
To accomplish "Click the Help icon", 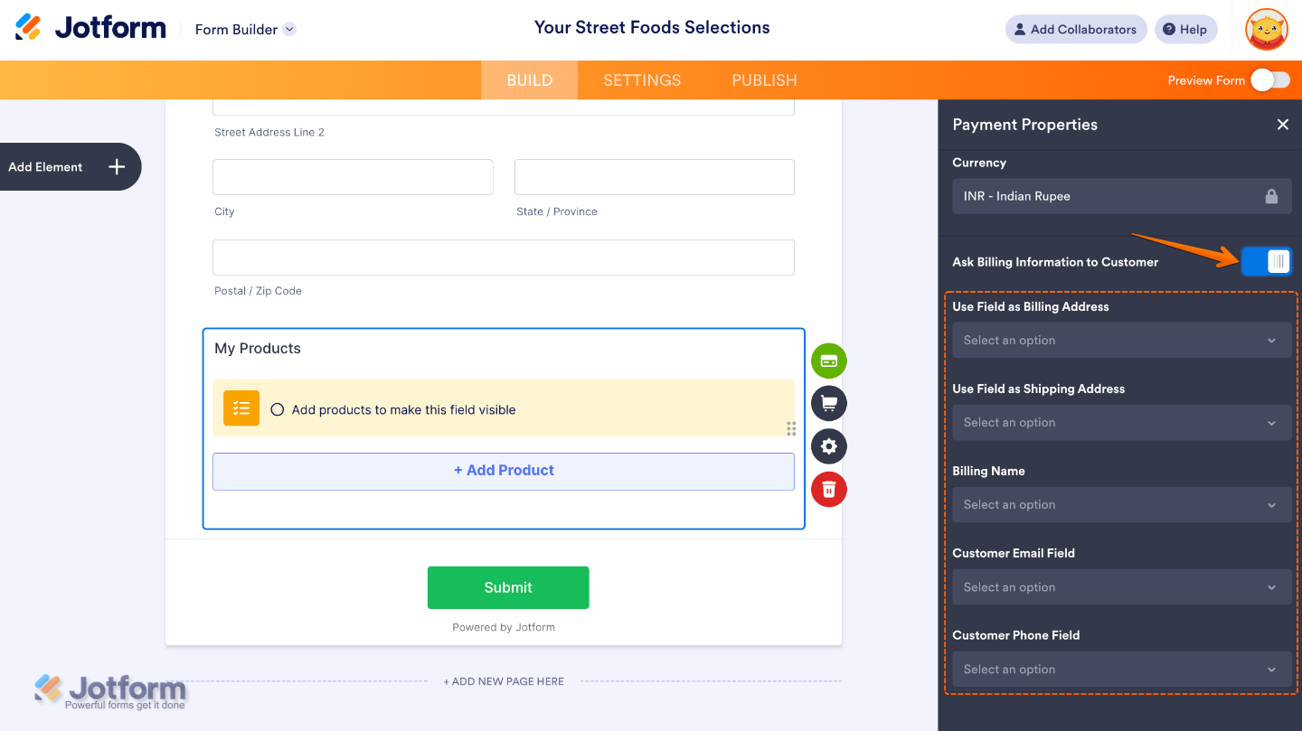I will (1185, 29).
